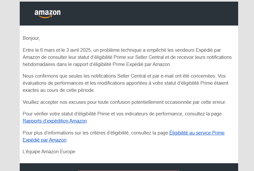Image resolution: width=254 pixels, height=171 pixels.
Task: Click the orange button edge in the footer
Action: point(129,170)
